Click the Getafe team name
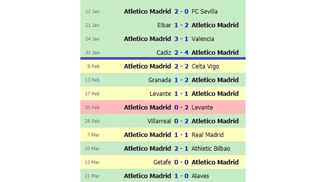The image size is (326, 182). (x=162, y=162)
